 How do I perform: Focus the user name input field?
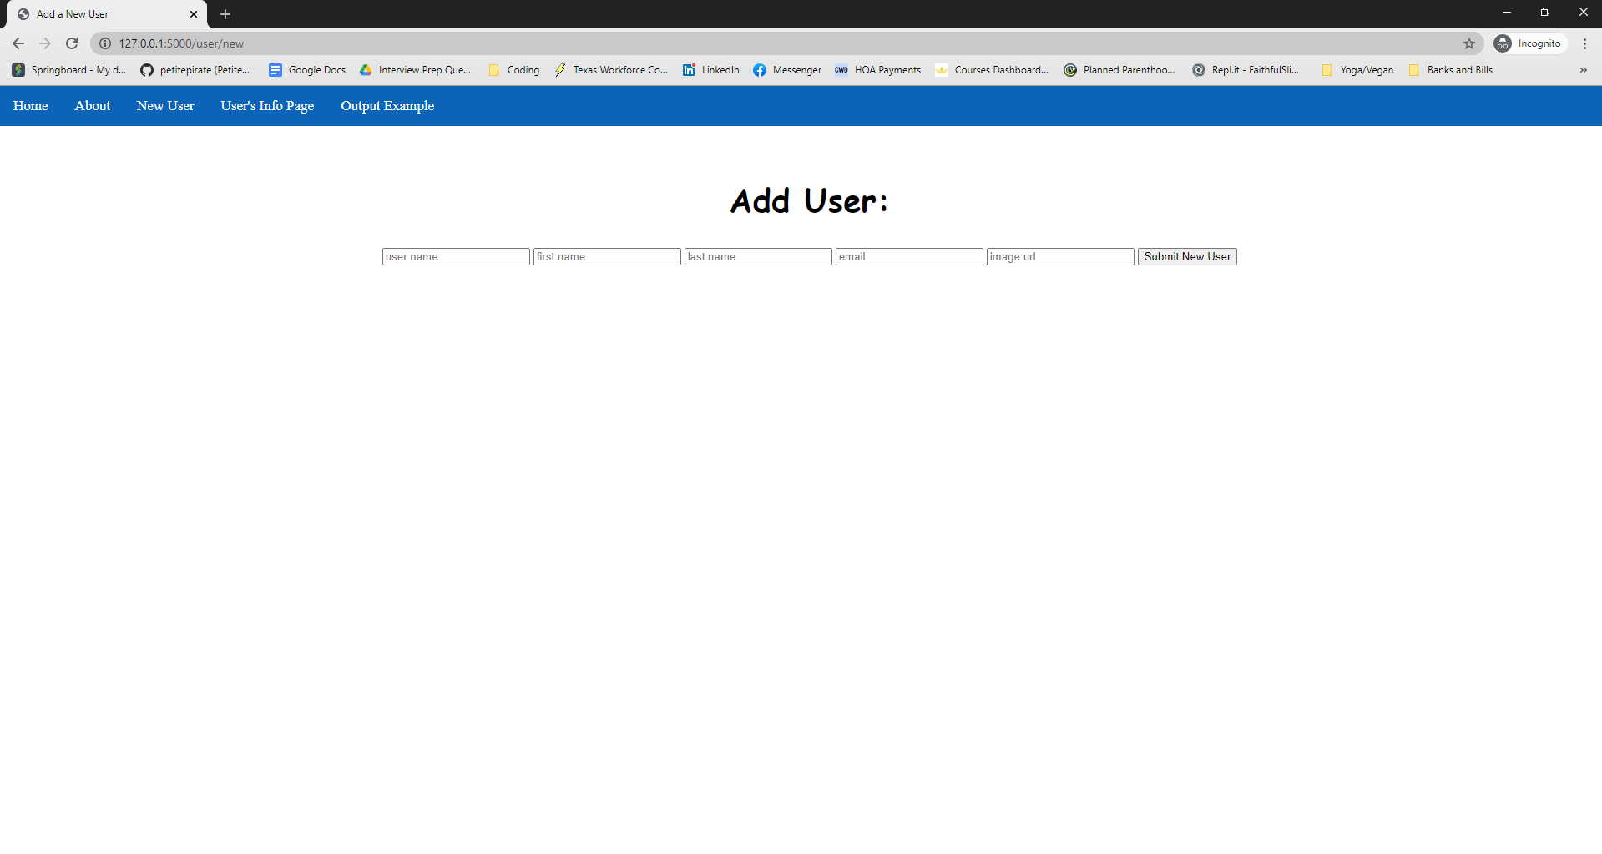click(x=456, y=257)
